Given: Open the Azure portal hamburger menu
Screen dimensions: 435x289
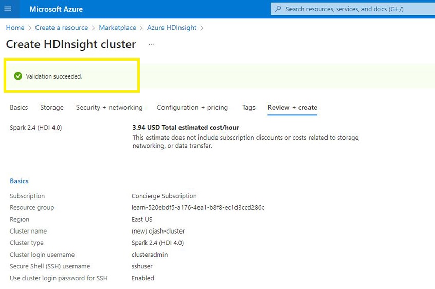Looking at the screenshot, I should click(8, 9).
